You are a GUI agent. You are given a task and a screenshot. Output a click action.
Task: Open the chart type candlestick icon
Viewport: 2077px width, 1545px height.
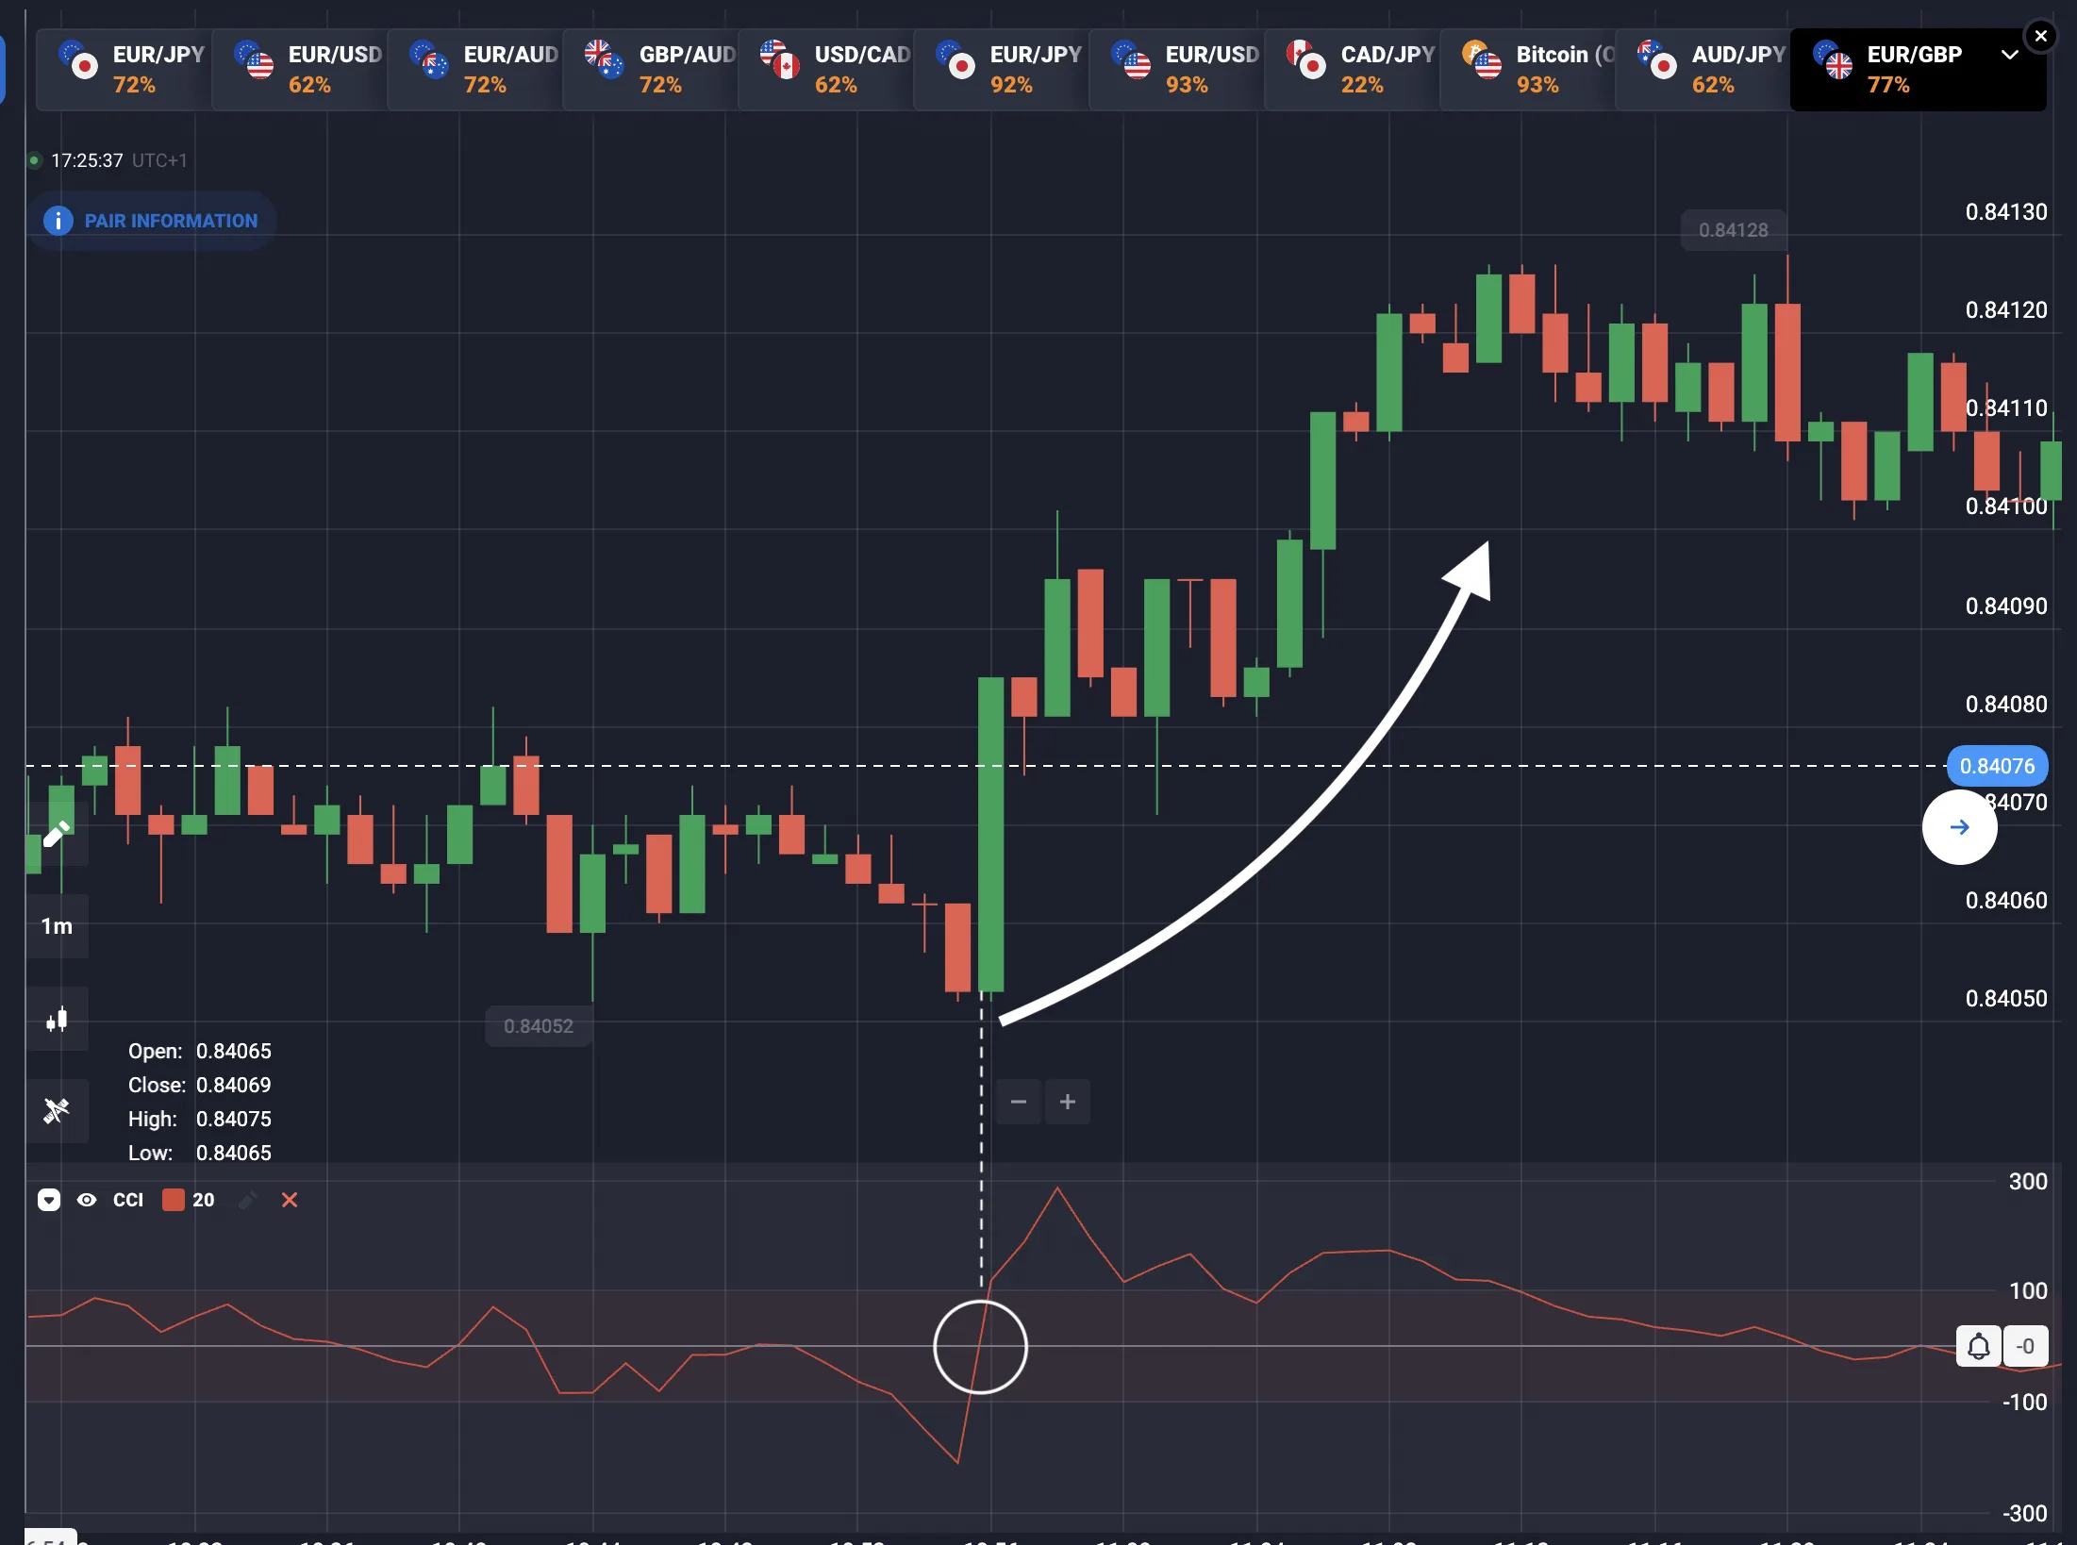click(57, 1020)
